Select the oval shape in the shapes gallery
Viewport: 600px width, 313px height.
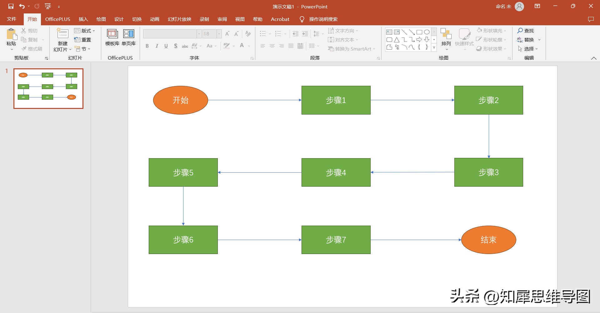pyautogui.click(x=427, y=32)
